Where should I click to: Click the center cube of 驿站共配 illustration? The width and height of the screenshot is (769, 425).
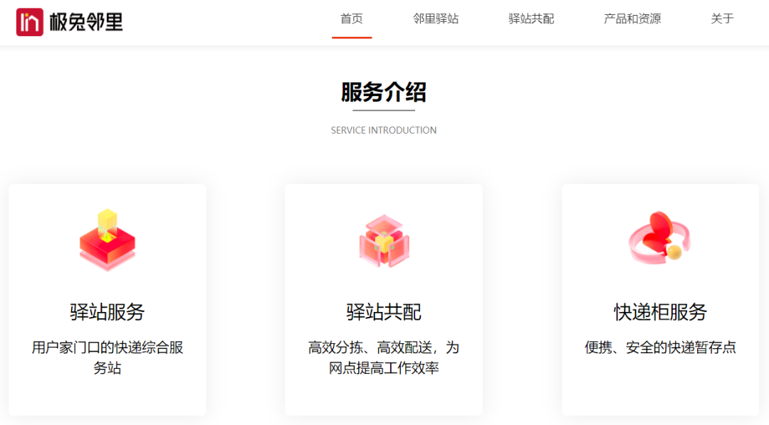click(x=384, y=242)
